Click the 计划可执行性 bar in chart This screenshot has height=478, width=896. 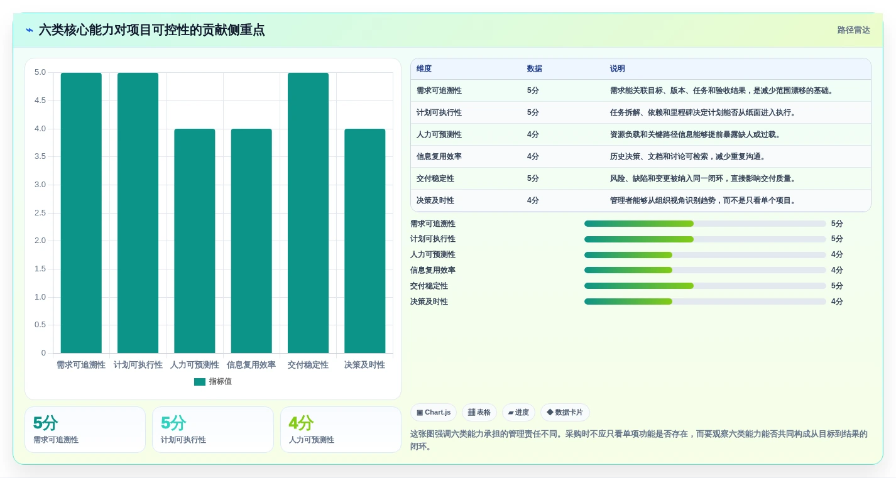point(138,213)
